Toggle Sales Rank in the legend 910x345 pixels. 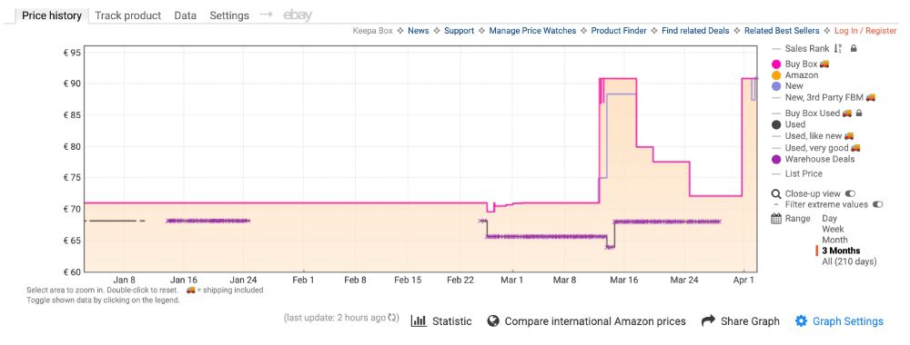806,49
